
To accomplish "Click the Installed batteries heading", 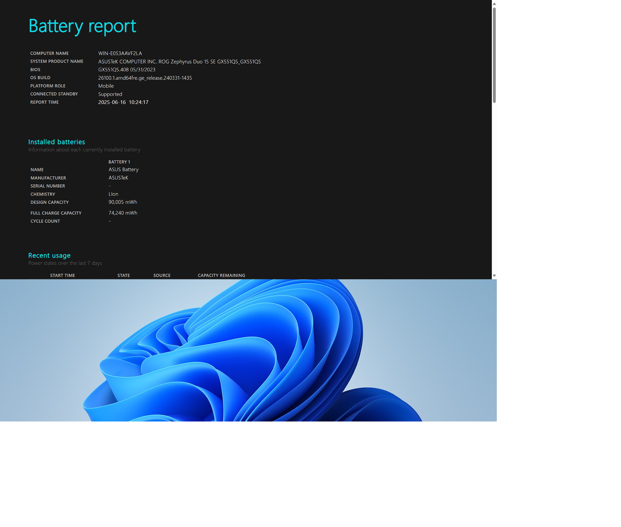I will 56,142.
